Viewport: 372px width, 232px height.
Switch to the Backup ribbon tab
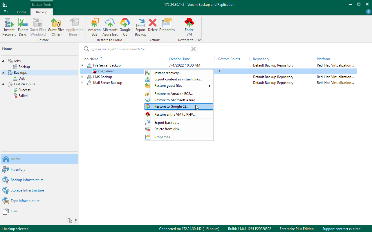[41, 12]
